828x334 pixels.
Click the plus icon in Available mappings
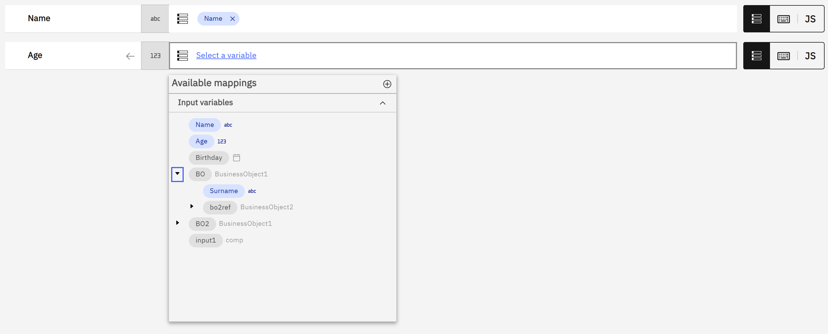pos(387,84)
